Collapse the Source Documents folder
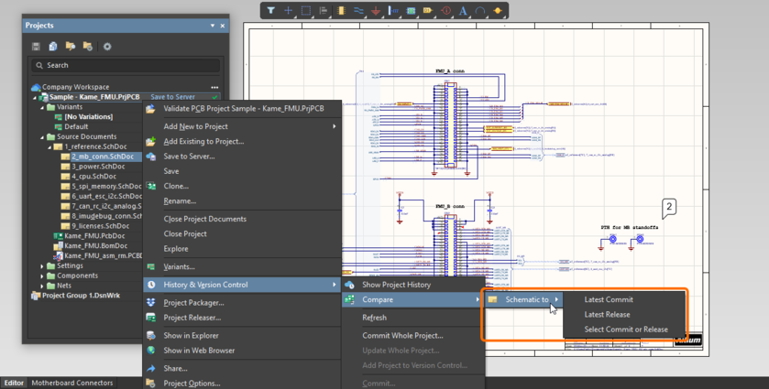 click(x=42, y=137)
